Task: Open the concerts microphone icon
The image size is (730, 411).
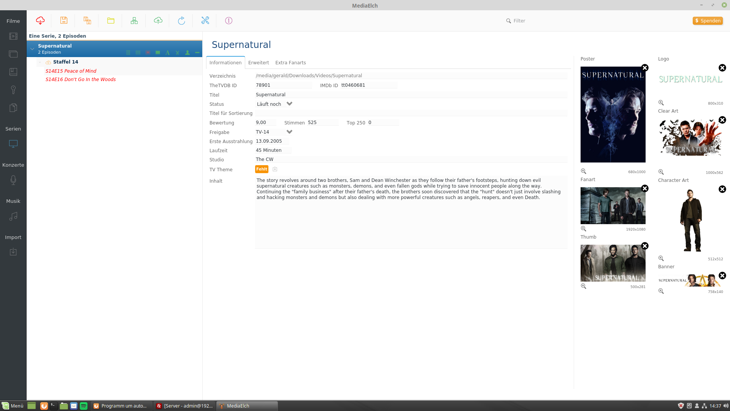Action: pyautogui.click(x=13, y=180)
